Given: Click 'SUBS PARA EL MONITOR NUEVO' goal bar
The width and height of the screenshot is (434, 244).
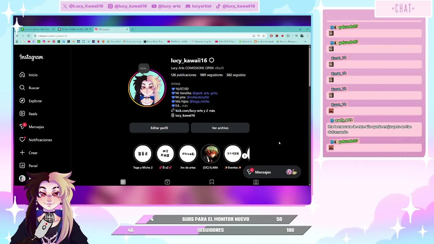Looking at the screenshot, I should [x=216, y=219].
